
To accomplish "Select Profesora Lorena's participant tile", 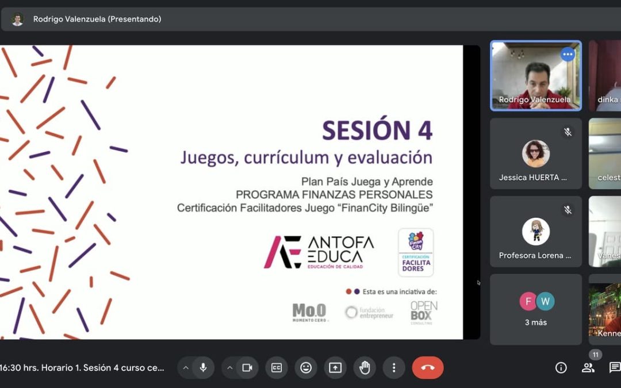I will tap(536, 232).
